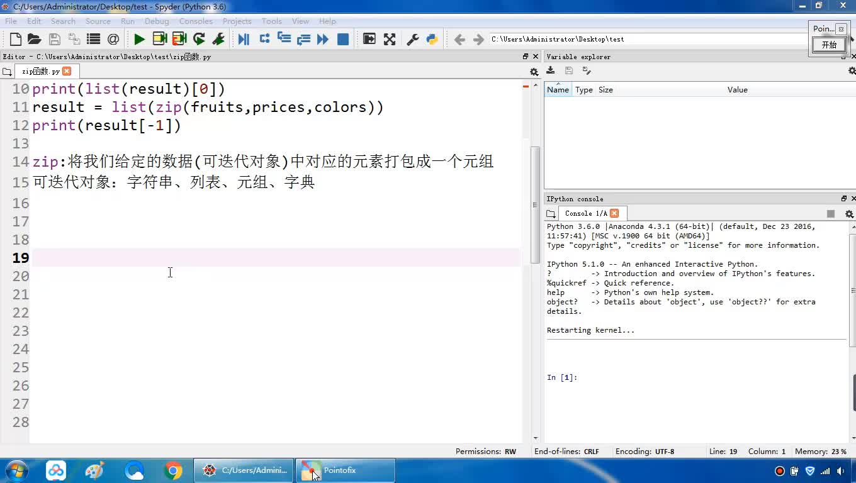Import data in Variable explorer
Screen dimensions: 856x483
(551, 71)
